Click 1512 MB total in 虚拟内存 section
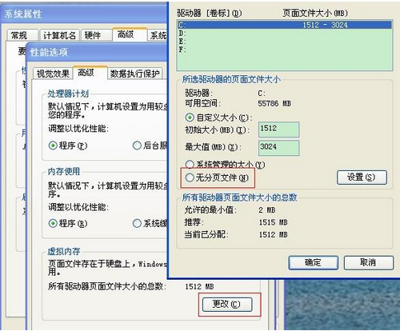Screen dimensions: 404x331 [x=199, y=287]
